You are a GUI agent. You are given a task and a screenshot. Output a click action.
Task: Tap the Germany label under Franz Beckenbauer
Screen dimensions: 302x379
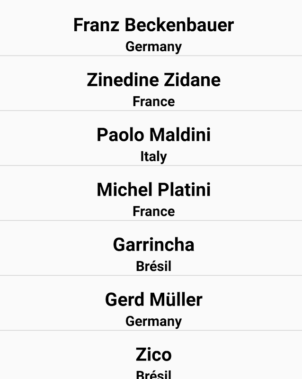click(153, 47)
